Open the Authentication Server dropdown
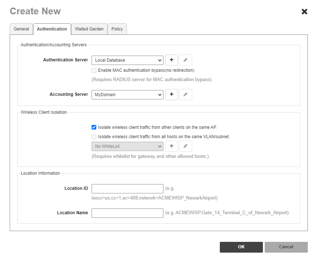 [x=127, y=60]
